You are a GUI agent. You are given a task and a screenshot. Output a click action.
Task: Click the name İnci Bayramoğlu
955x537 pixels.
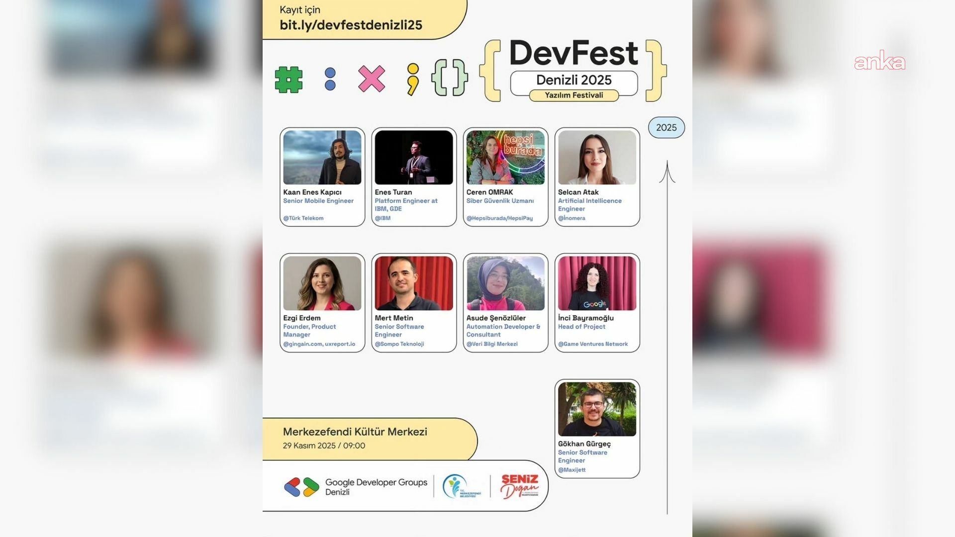pos(586,318)
